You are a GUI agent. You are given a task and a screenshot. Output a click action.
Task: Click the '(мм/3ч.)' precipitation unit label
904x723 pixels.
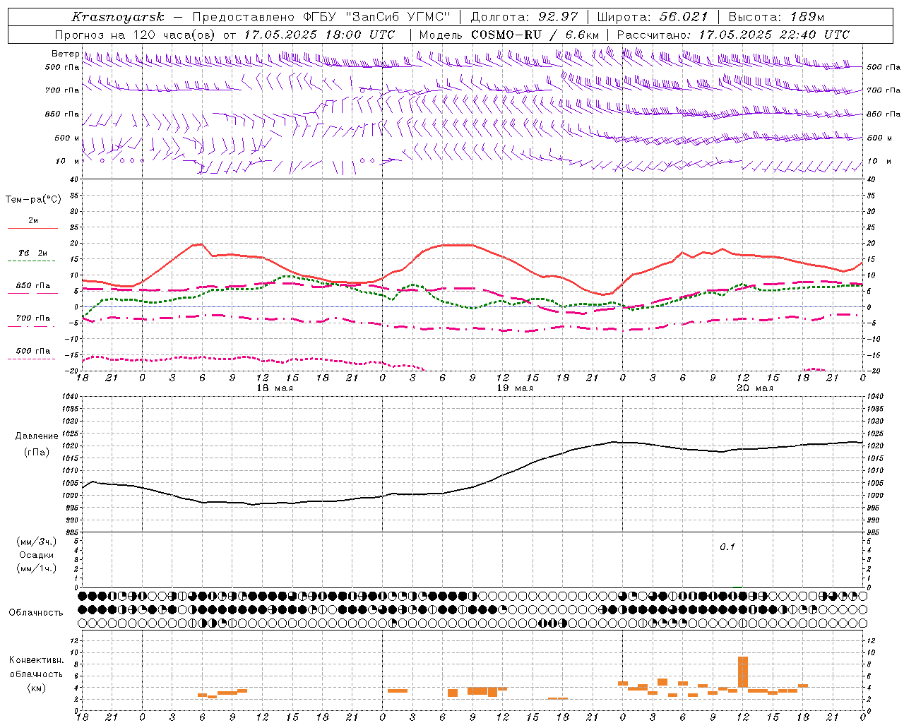pos(37,542)
